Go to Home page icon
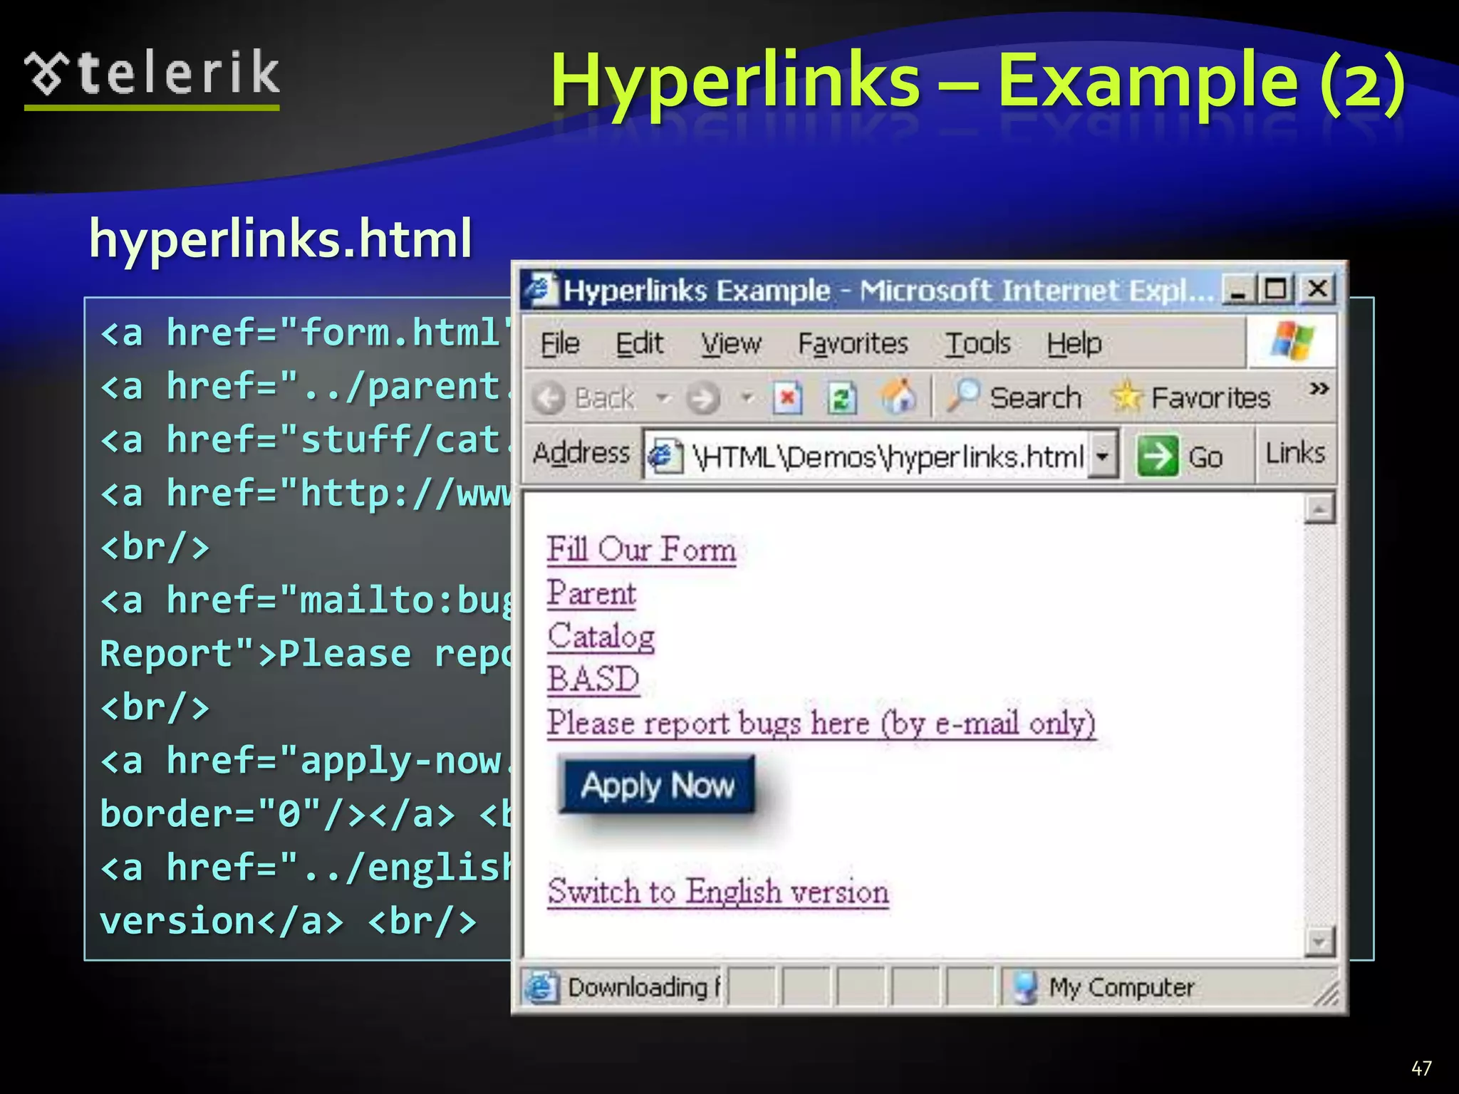 click(x=898, y=396)
